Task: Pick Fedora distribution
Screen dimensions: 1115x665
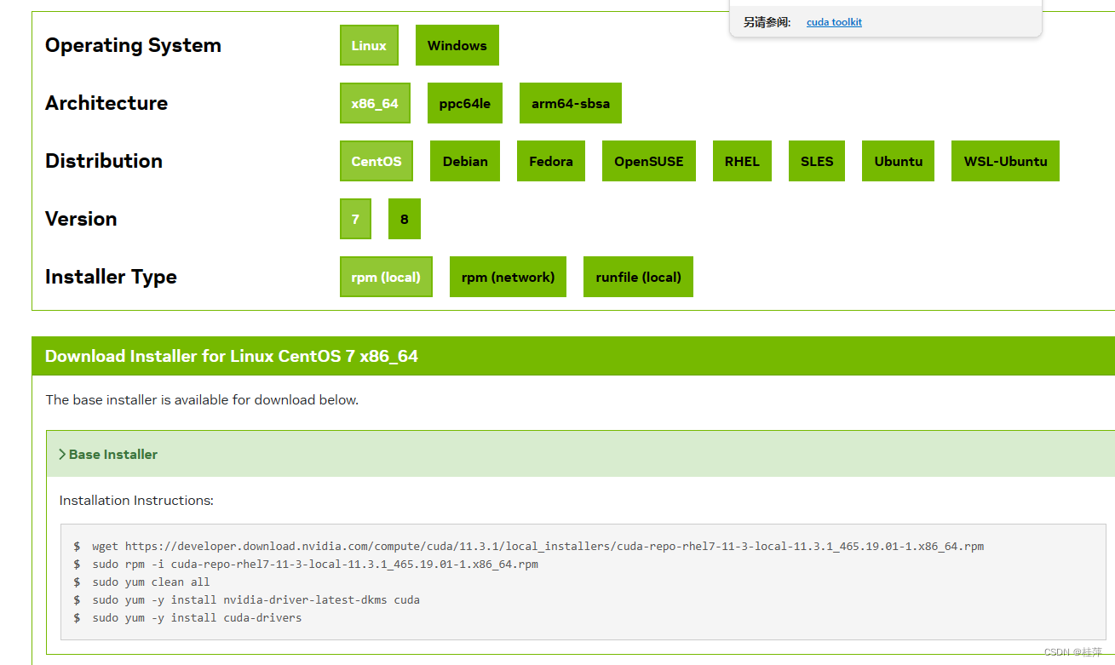Action: [551, 161]
